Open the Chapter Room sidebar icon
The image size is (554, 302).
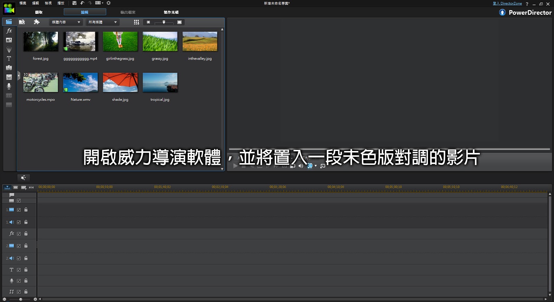click(x=9, y=96)
